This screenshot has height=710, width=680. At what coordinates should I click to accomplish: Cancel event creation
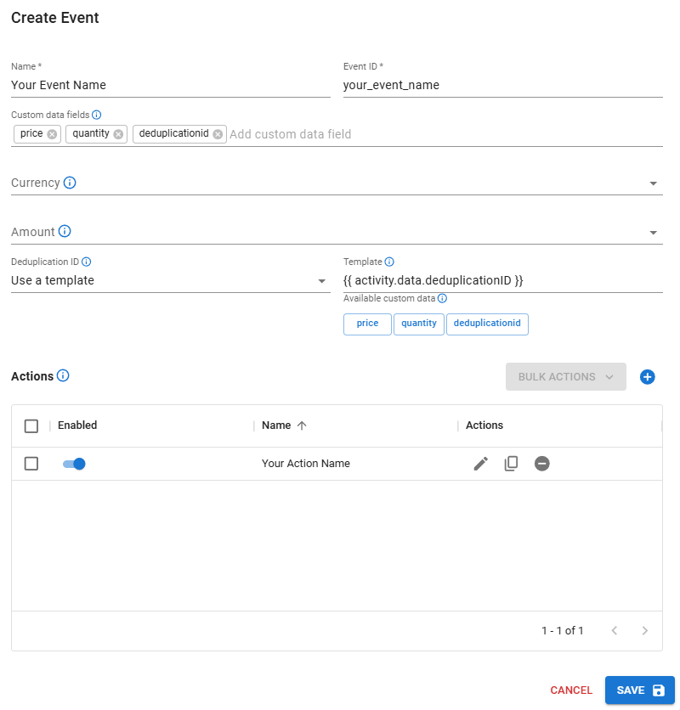(571, 690)
